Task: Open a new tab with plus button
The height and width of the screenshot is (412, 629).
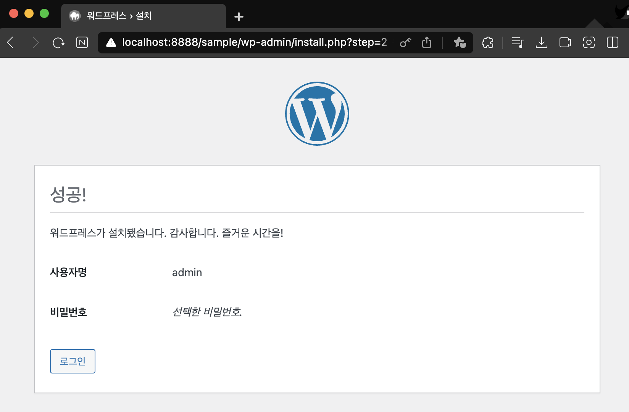Action: pyautogui.click(x=239, y=17)
